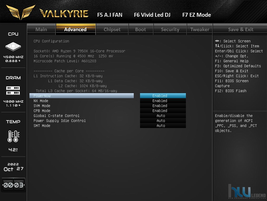Open SMT Mode Auto option
This screenshot has width=267, height=201.
pos(163,125)
